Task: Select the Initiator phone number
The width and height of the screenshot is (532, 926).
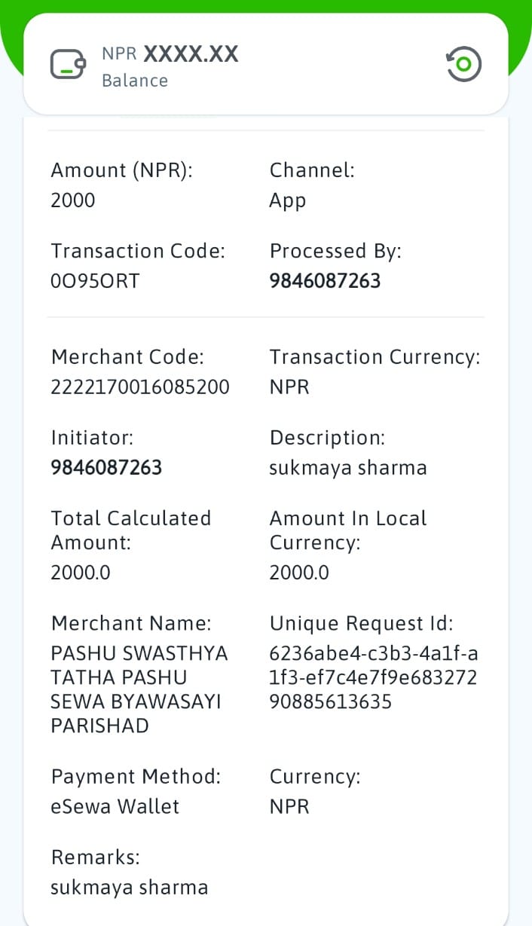Action: coord(106,468)
